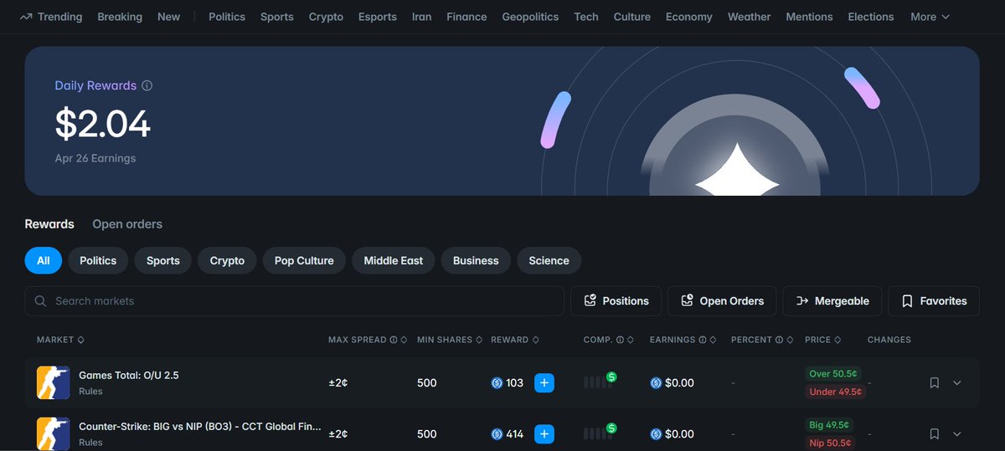Click the MAX SPREAD info icon
Image resolution: width=1005 pixels, height=451 pixels.
394,340
